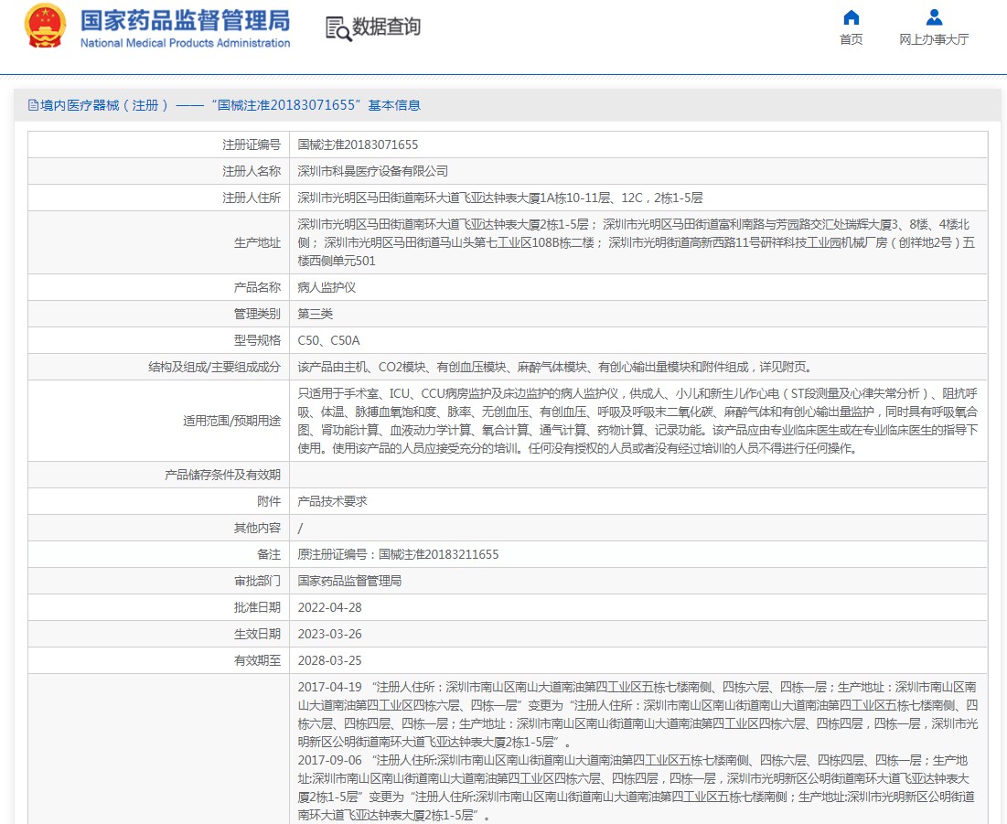Click the 产品储存条件及有效期 row label

point(223,475)
